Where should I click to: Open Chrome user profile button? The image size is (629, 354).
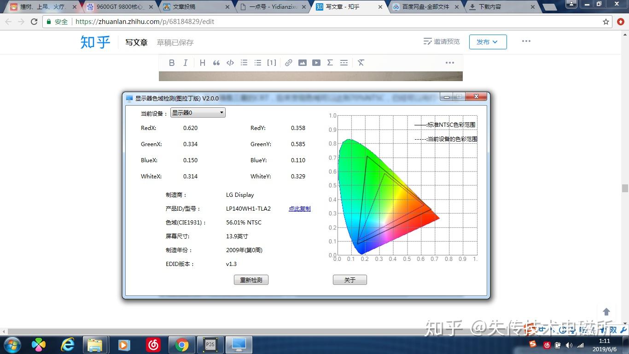[x=571, y=4]
